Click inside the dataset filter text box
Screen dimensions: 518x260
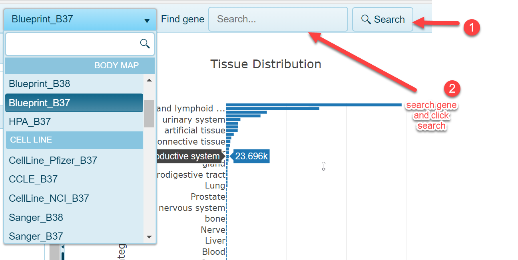pyautogui.click(x=72, y=44)
